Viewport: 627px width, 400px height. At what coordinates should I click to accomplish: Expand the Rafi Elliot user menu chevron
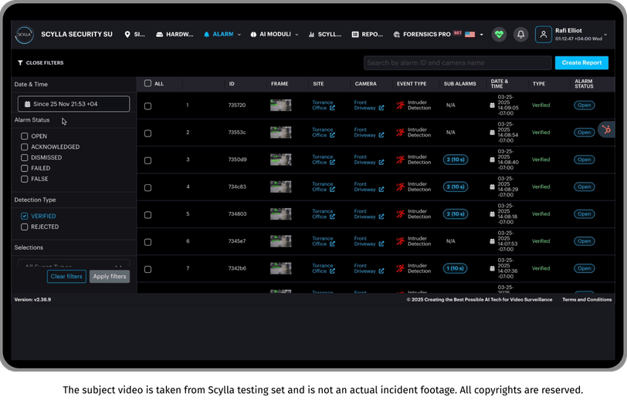605,35
